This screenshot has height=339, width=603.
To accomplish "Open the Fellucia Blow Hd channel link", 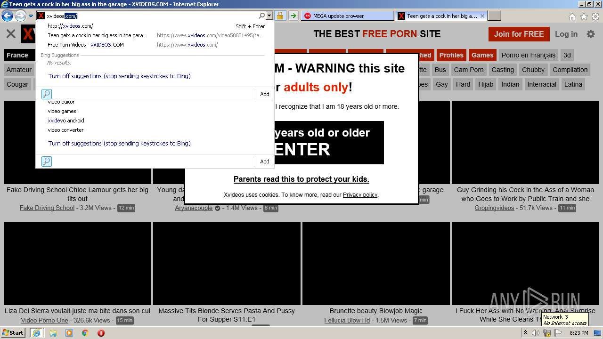I will 347,320.
